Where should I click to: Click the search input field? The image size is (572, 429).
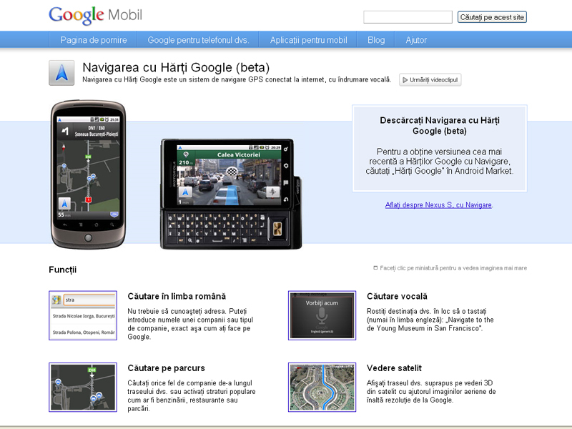408,17
